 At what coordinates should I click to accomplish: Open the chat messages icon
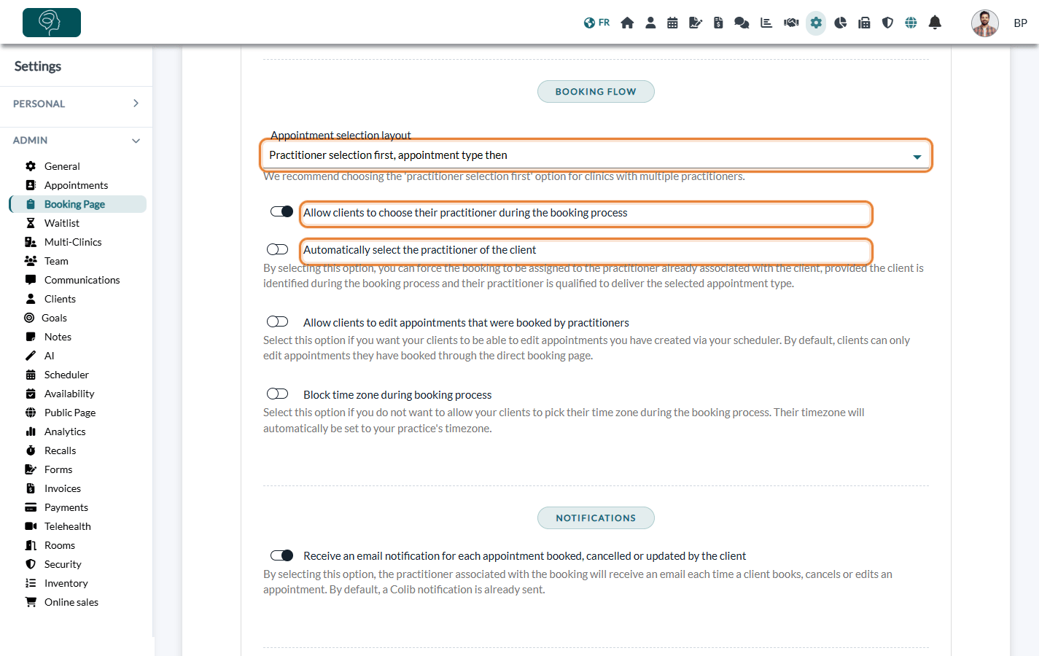click(742, 23)
